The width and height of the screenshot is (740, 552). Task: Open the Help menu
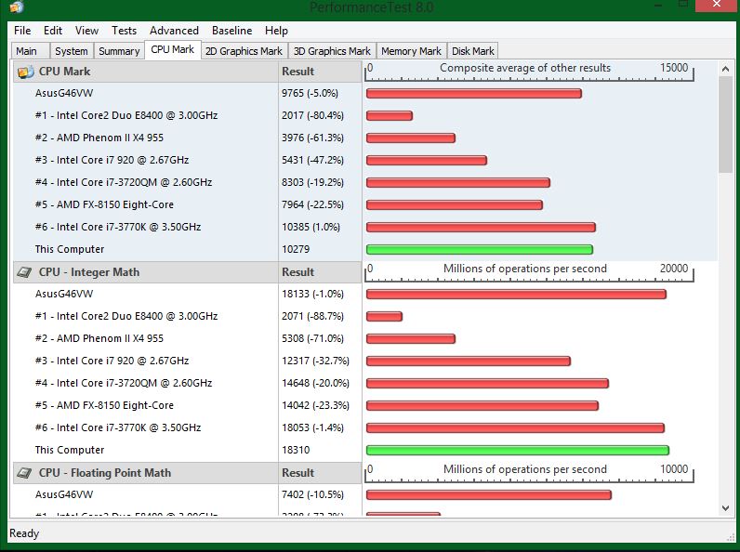(x=276, y=31)
